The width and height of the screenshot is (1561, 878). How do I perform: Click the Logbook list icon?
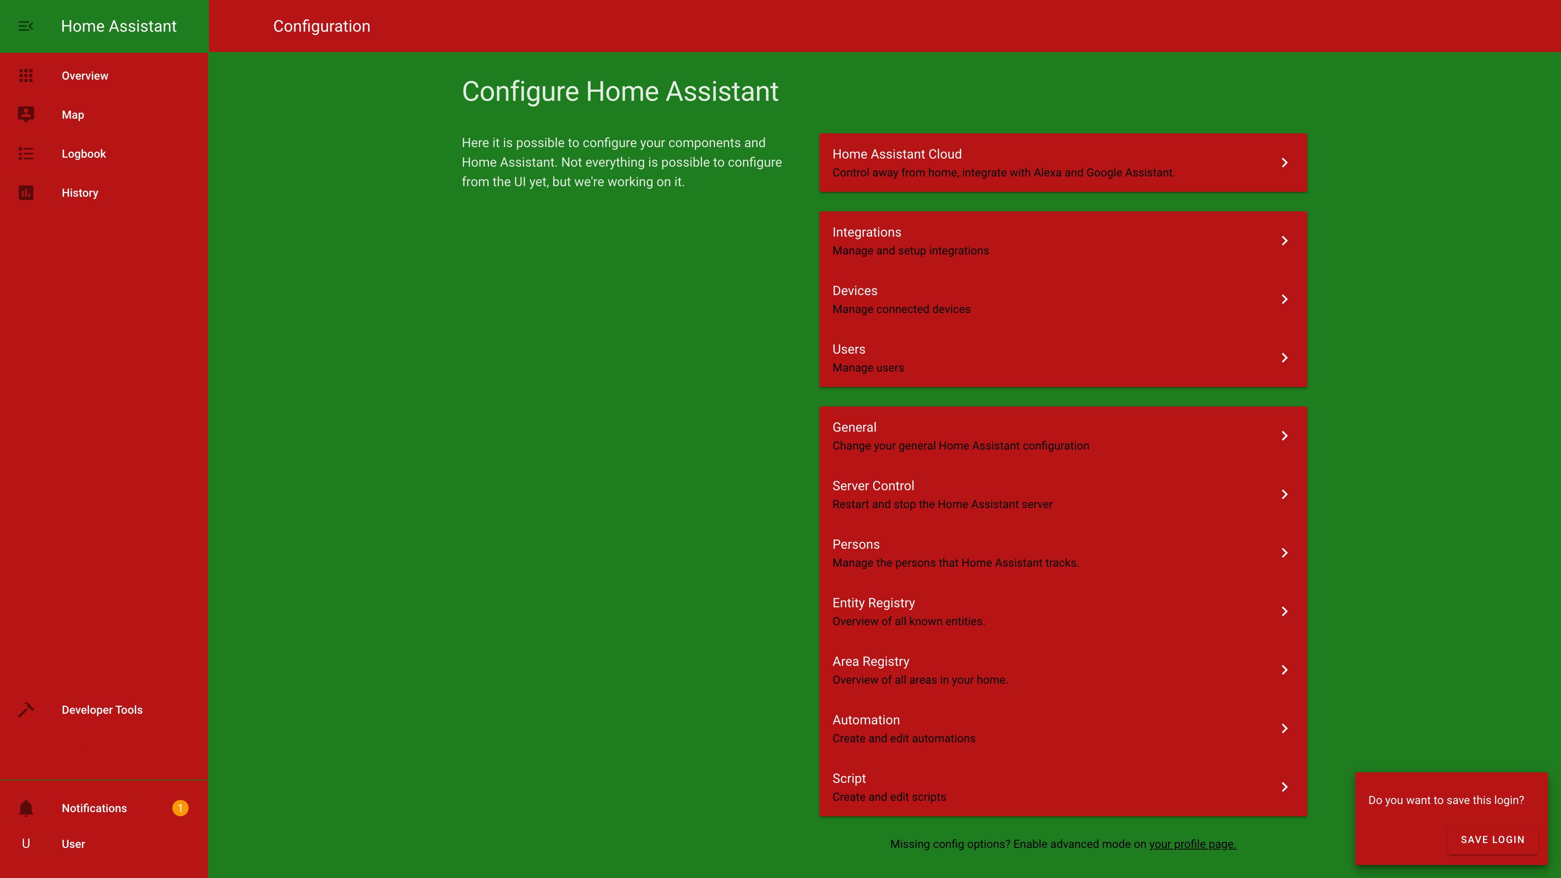[26, 153]
